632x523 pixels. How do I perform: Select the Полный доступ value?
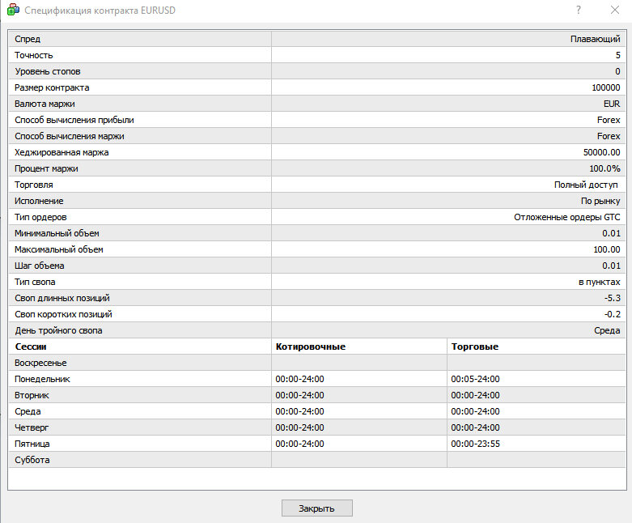pos(586,185)
